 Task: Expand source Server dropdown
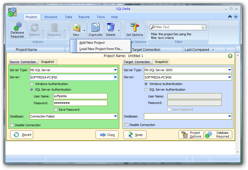(x=115, y=77)
